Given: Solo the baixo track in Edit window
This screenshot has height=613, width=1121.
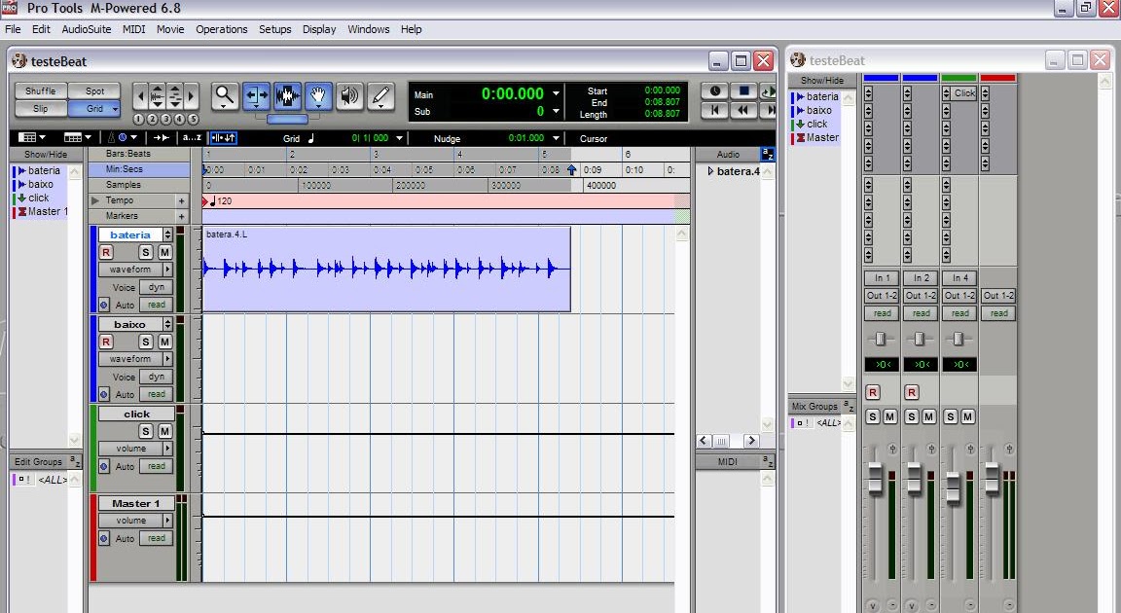Looking at the screenshot, I should coord(146,342).
